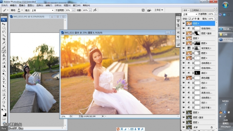Screen dimensions: 233x131
Task: Open the brush 模式 dropdown
Action: coord(42,10)
